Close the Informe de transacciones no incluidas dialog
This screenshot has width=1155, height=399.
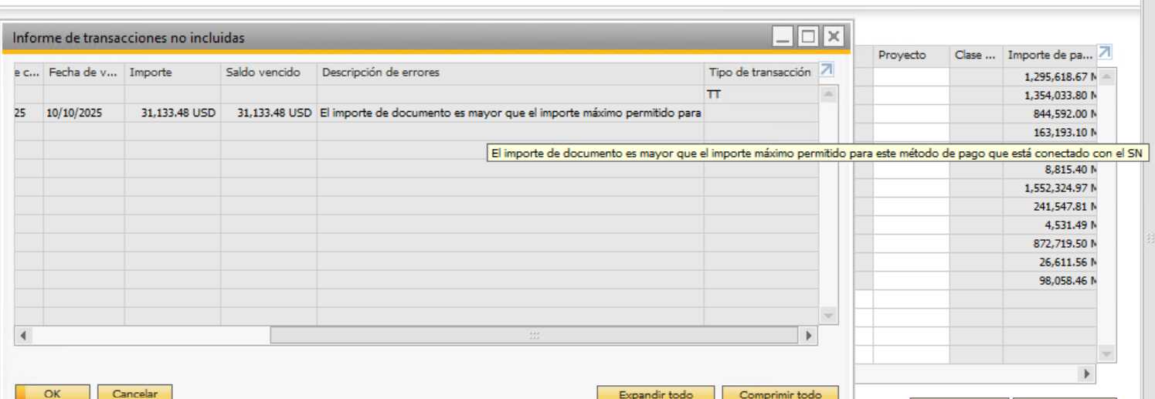point(833,36)
